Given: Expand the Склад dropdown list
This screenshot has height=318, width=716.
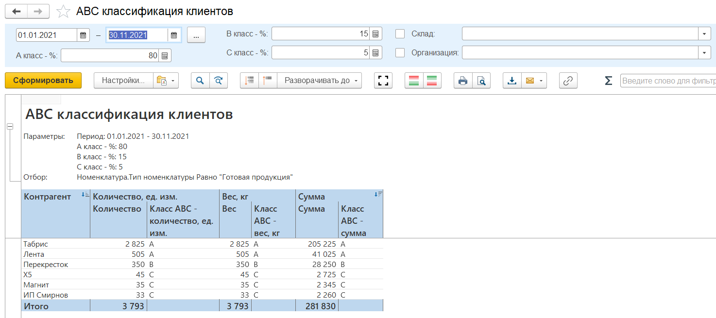Looking at the screenshot, I should pos(704,34).
